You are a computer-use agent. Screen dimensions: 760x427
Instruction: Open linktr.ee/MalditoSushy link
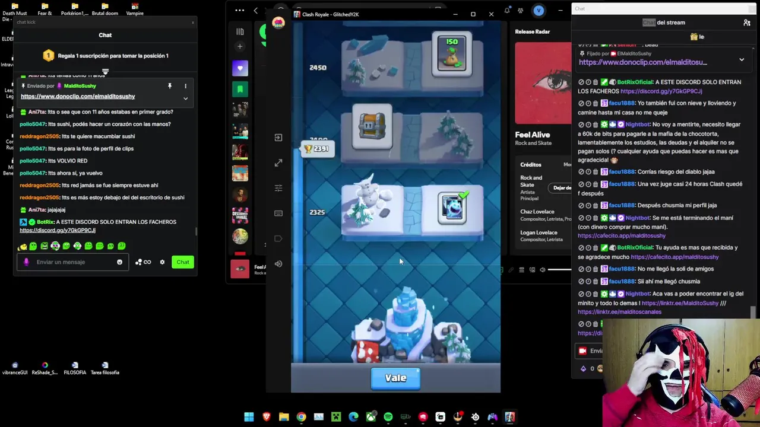pyautogui.click(x=680, y=303)
